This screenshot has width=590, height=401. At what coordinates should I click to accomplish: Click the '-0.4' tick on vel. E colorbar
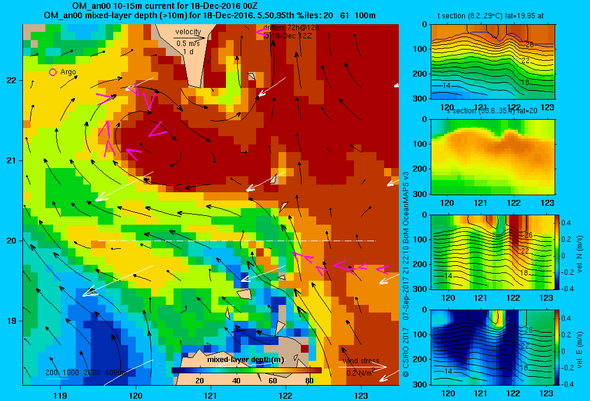(566, 384)
